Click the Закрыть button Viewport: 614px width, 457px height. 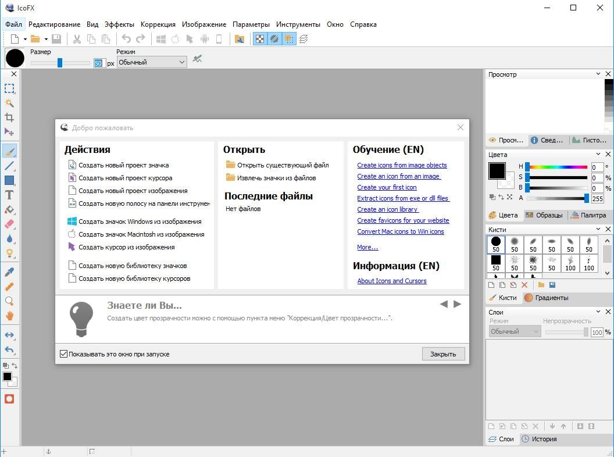coord(443,354)
